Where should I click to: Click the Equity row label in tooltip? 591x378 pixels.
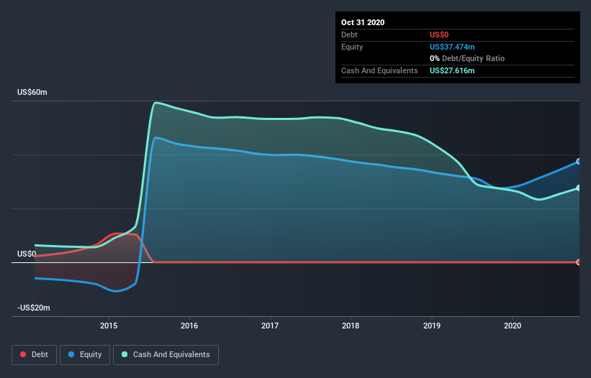click(352, 47)
